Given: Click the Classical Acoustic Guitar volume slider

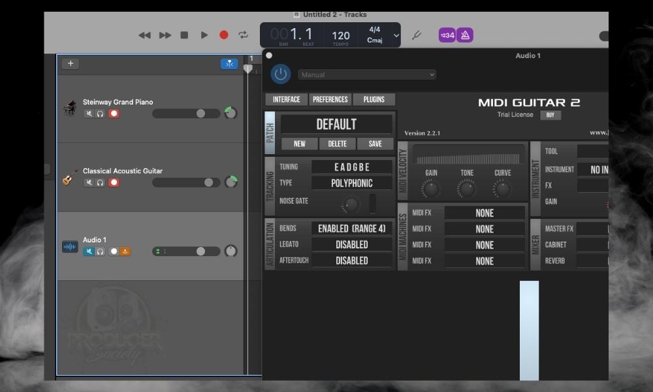Looking at the screenshot, I should (186, 182).
